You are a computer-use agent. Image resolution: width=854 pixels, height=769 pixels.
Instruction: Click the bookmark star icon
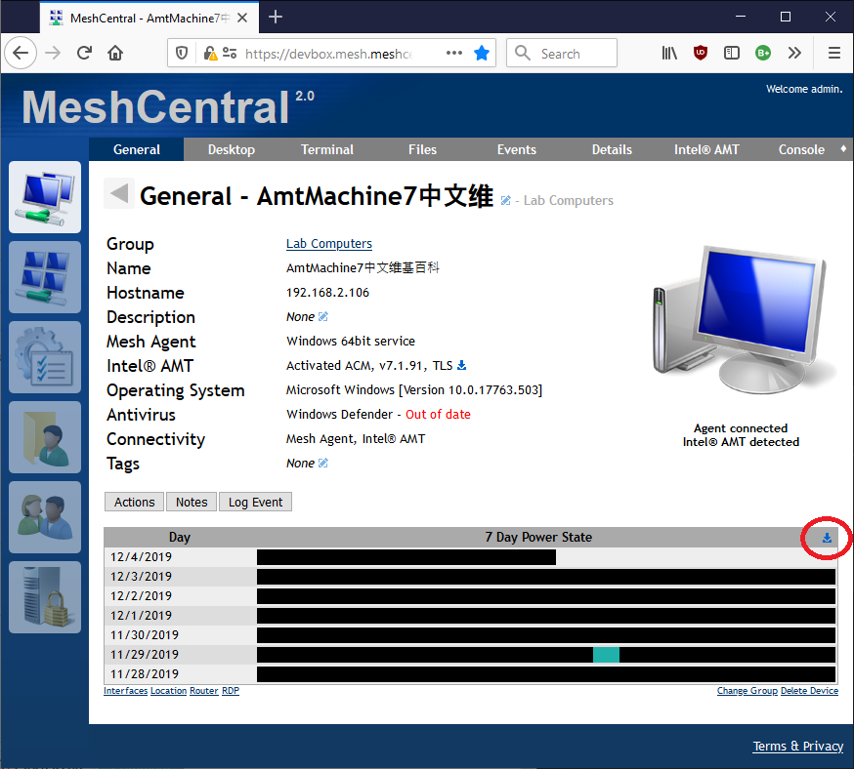(x=482, y=53)
